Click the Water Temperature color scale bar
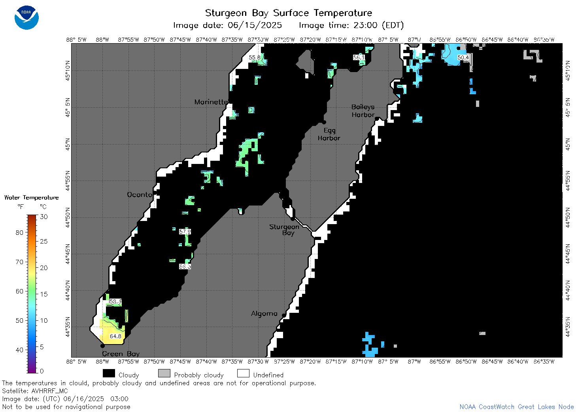 pos(32,294)
